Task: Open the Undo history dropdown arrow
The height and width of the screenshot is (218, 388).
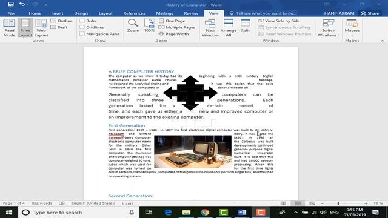Action: [28, 4]
